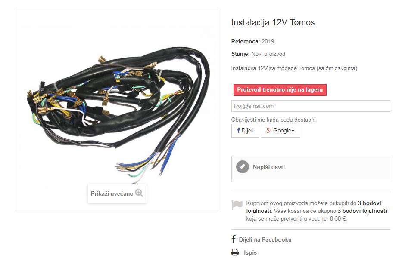Click the Referenca 2019 text
Screen dimensions: 399x264
tap(252, 41)
